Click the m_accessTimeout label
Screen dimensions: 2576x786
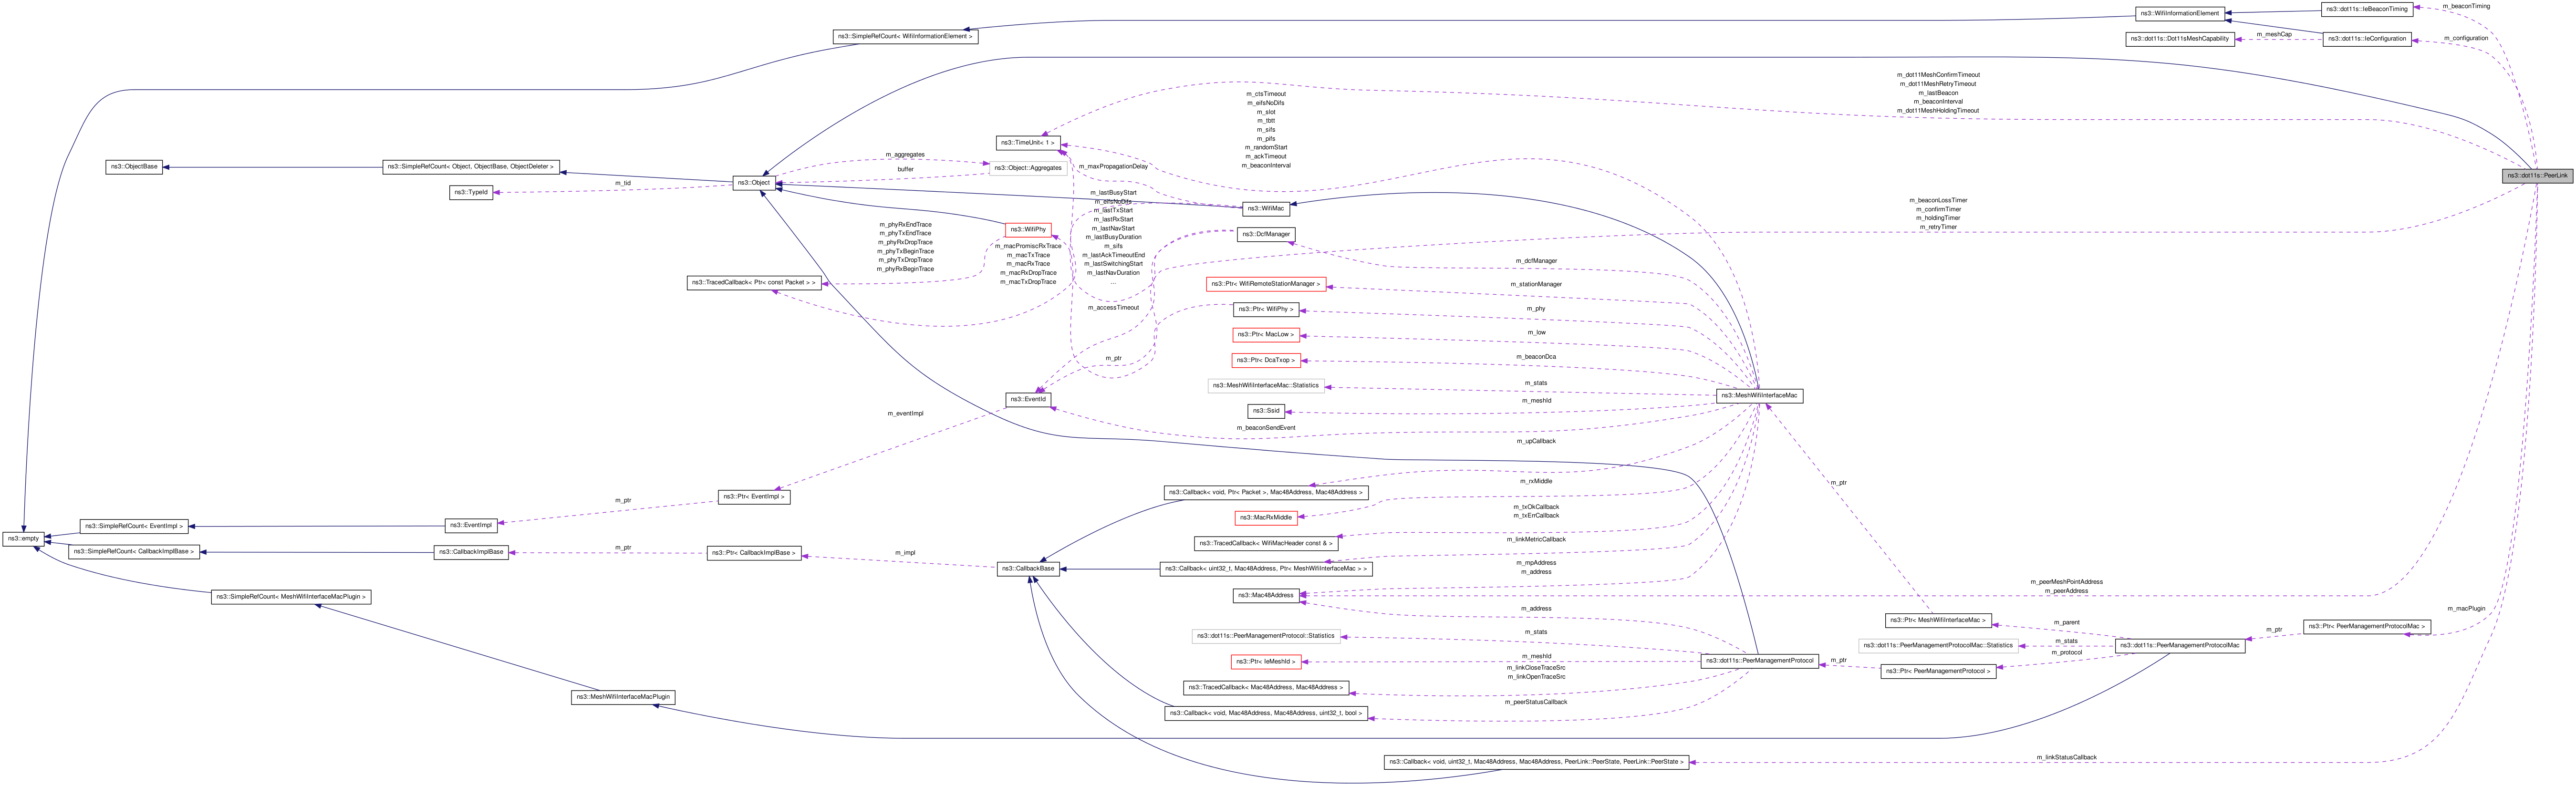(x=1113, y=308)
